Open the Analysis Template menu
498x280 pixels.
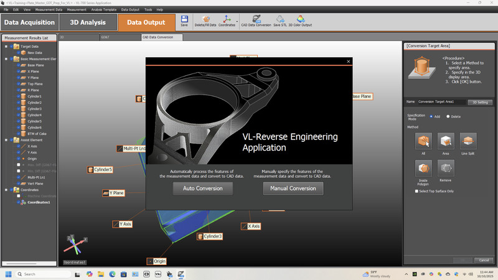coord(104,9)
